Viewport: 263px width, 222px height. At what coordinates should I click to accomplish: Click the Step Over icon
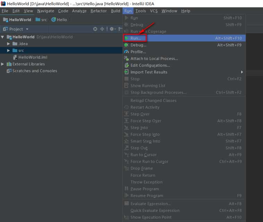coord(126,114)
